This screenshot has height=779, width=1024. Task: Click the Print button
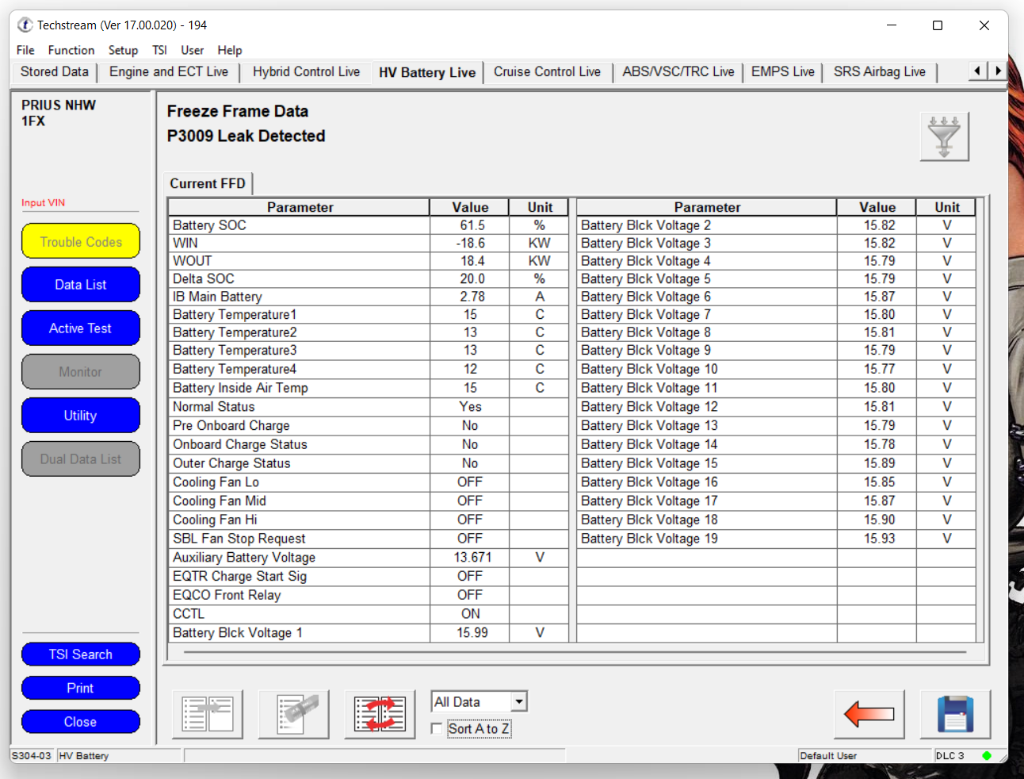click(81, 688)
